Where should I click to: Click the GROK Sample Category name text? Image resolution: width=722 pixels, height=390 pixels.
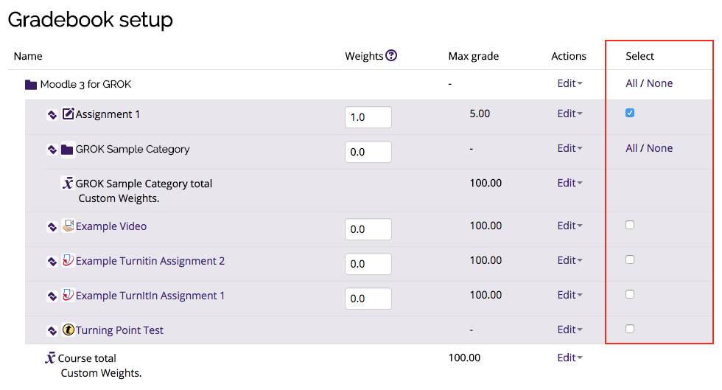click(x=133, y=150)
